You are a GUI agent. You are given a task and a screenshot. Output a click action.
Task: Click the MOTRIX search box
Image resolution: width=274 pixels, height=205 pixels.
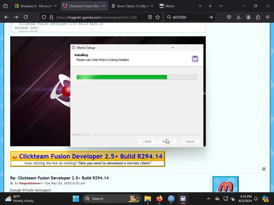pos(189,17)
